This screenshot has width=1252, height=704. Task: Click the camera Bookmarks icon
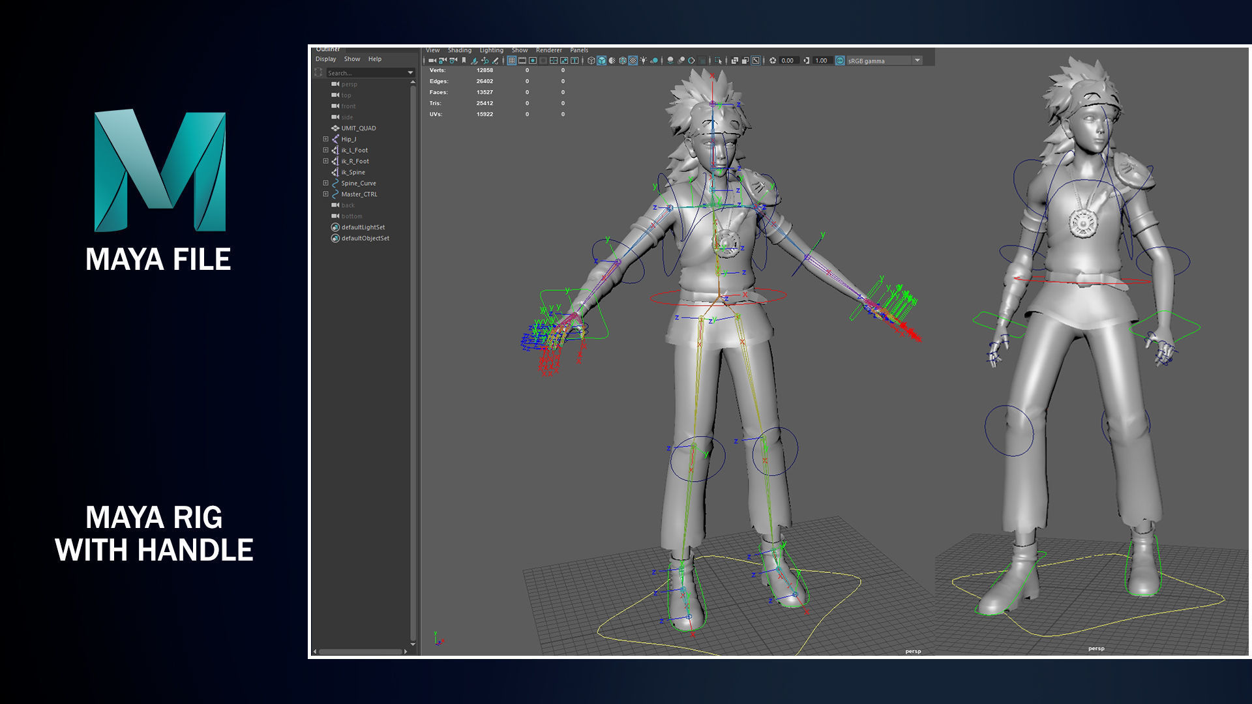(x=464, y=60)
